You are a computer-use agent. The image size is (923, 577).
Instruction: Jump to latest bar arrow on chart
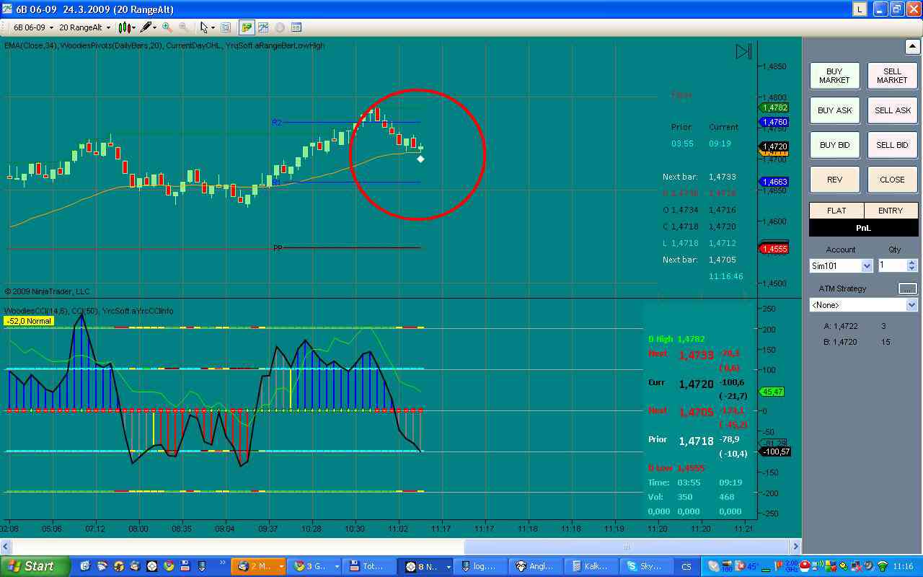(743, 52)
